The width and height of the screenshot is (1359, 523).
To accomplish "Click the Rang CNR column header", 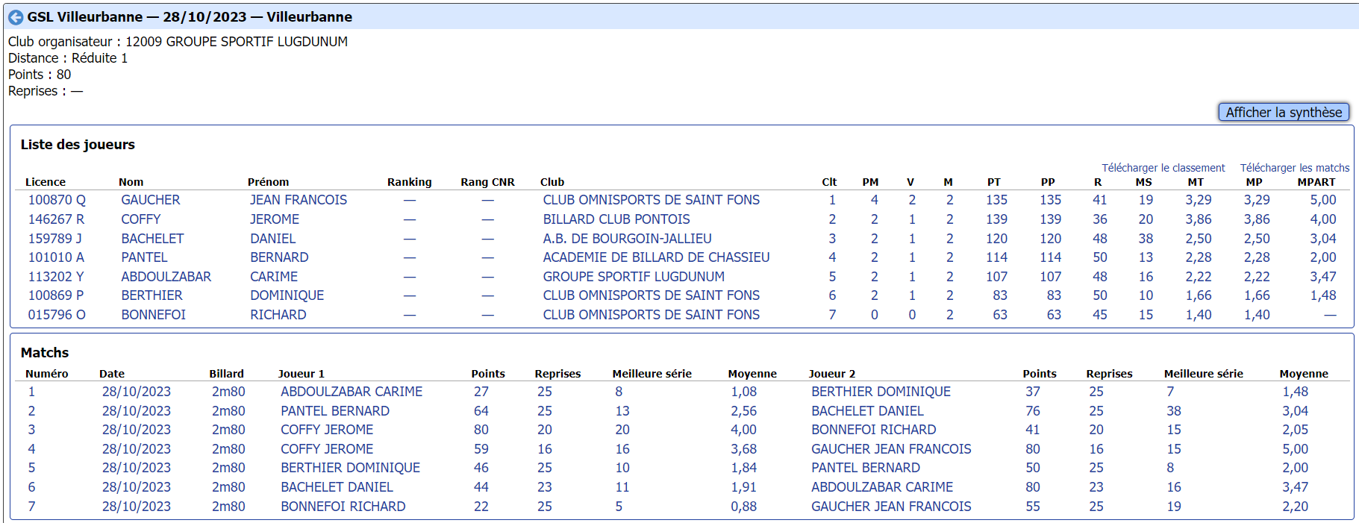I will pyautogui.click(x=487, y=182).
